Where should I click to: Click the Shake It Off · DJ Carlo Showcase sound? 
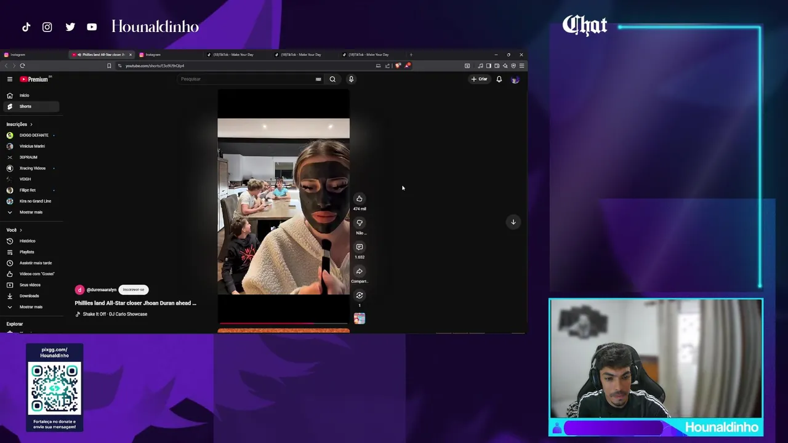click(x=115, y=314)
